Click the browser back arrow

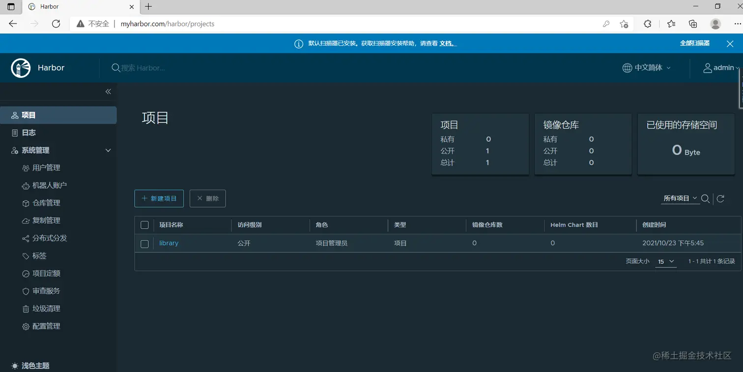13,24
